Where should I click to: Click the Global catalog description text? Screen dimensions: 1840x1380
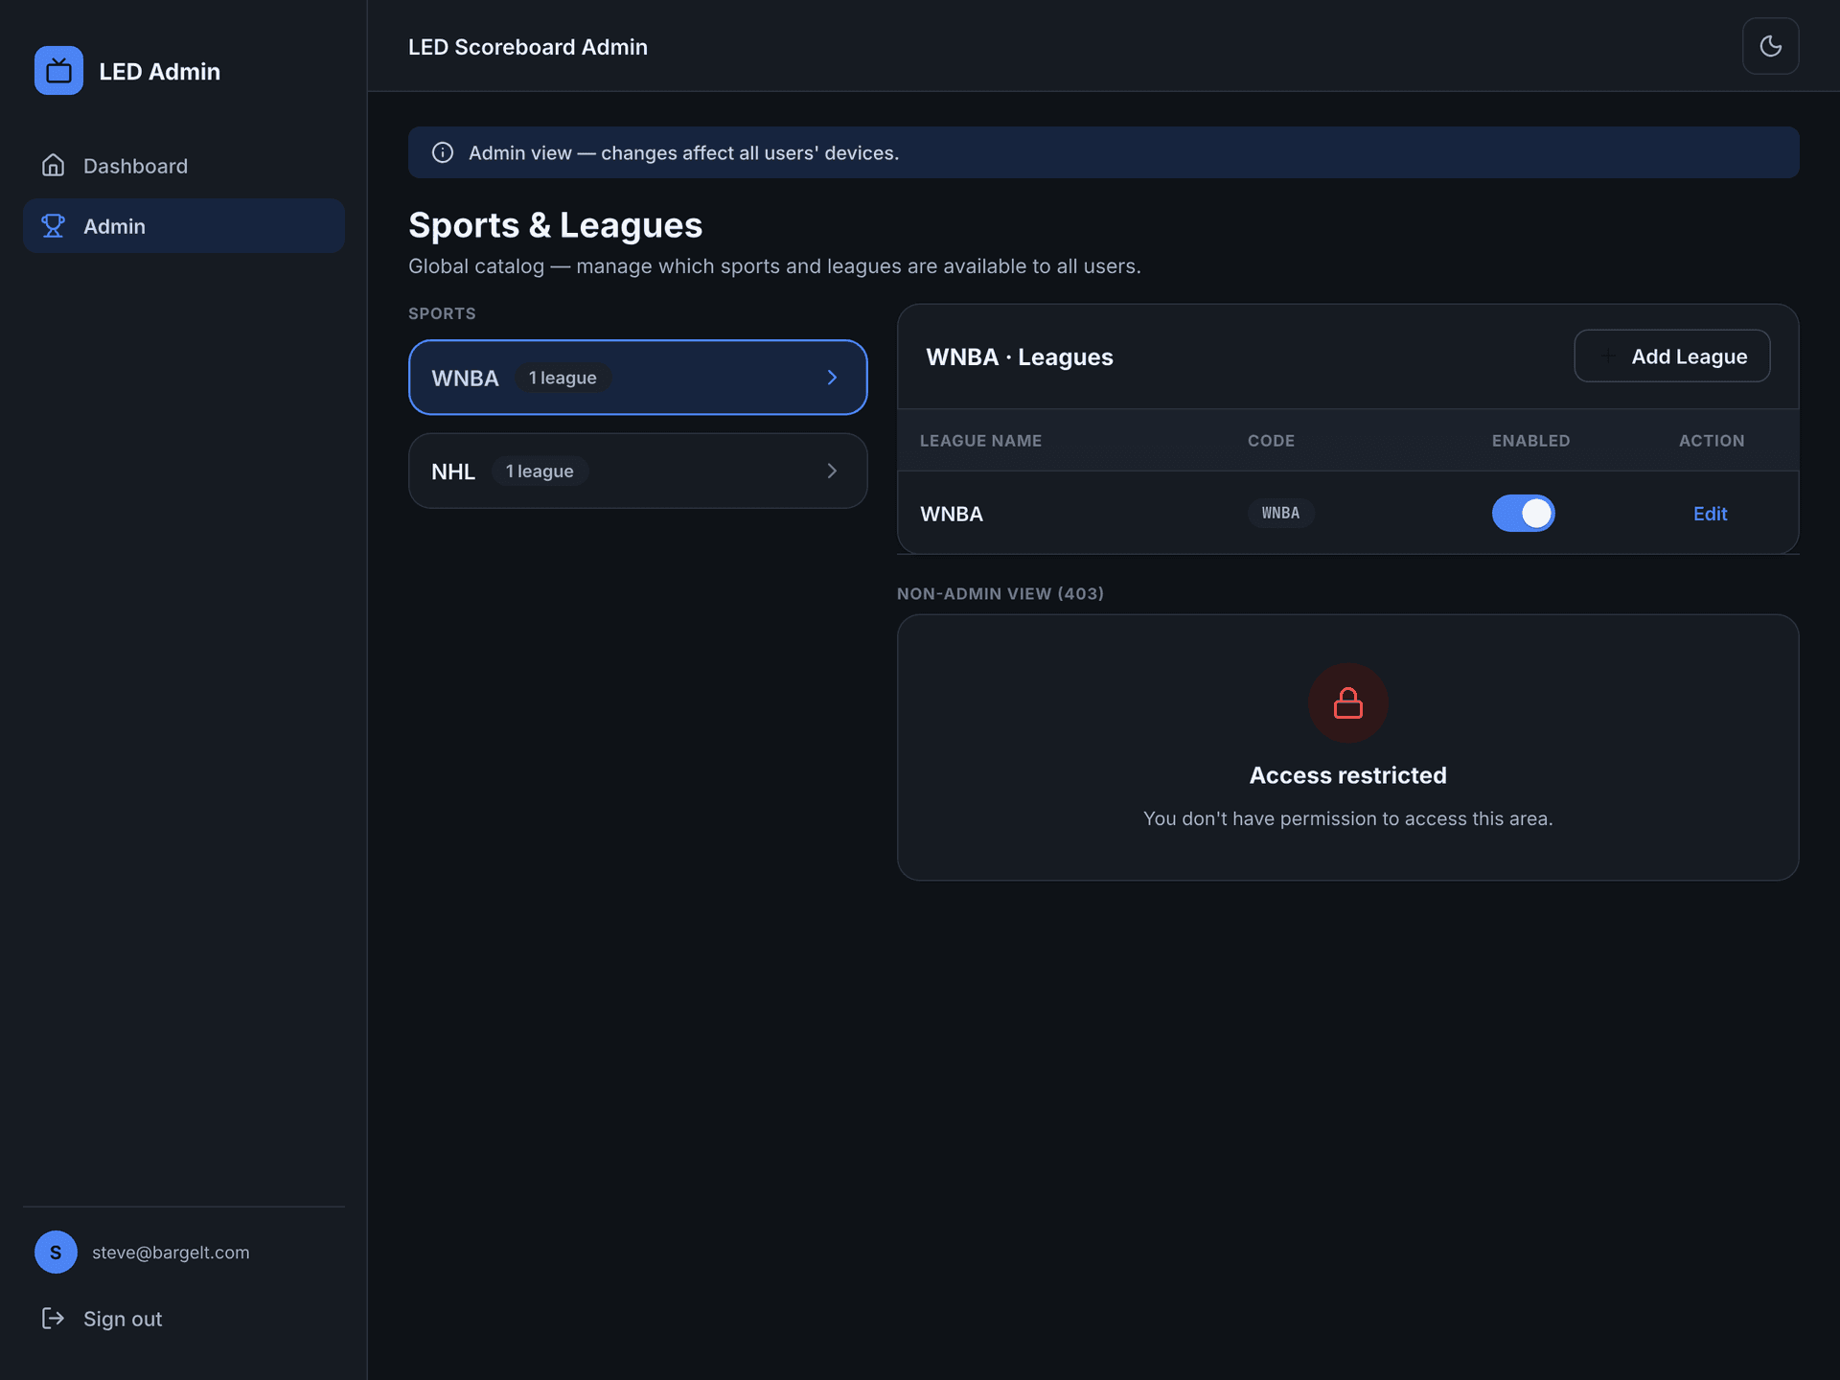coord(774,266)
